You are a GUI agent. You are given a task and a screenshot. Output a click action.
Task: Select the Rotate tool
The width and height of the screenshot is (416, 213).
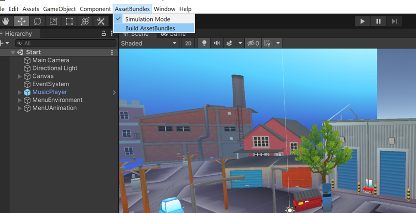[37, 21]
